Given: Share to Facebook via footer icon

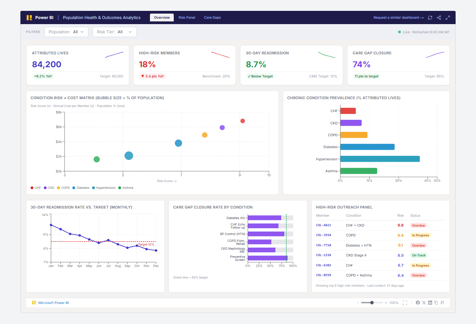Looking at the screenshot, I should point(418,303).
